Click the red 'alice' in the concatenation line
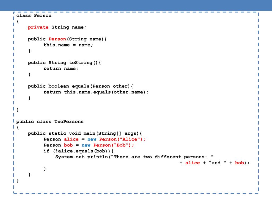The image size is (272, 204). pyautogui.click(x=193, y=163)
